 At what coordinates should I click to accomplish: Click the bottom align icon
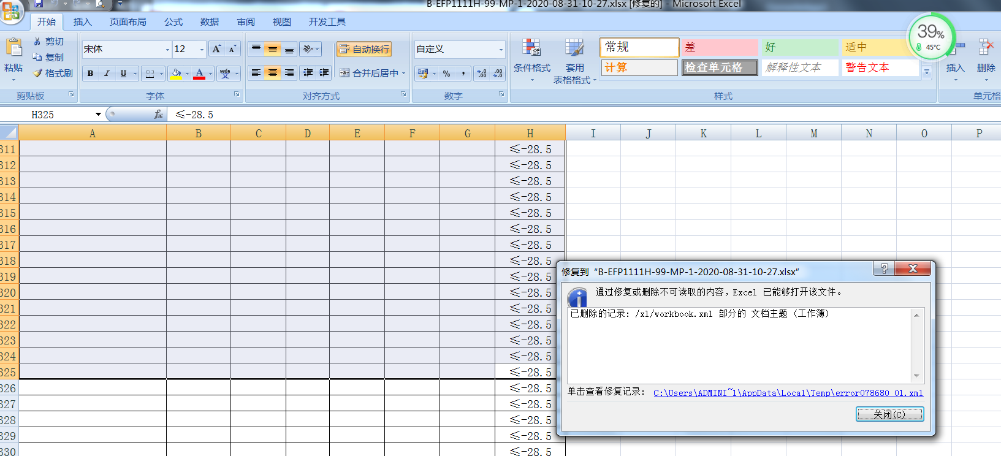tap(289, 49)
